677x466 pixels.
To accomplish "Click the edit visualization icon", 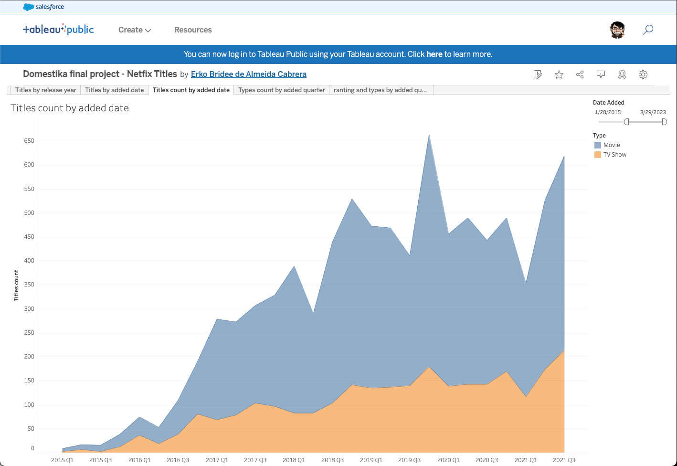I will 538,74.
